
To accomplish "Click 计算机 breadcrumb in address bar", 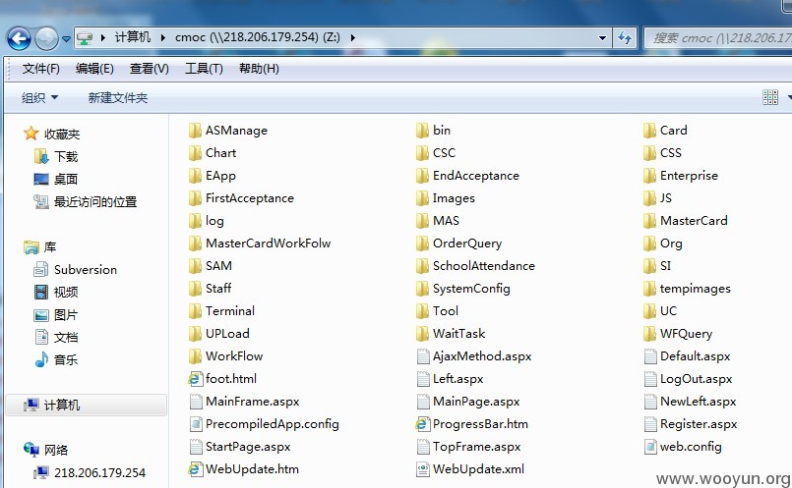I will tap(133, 37).
